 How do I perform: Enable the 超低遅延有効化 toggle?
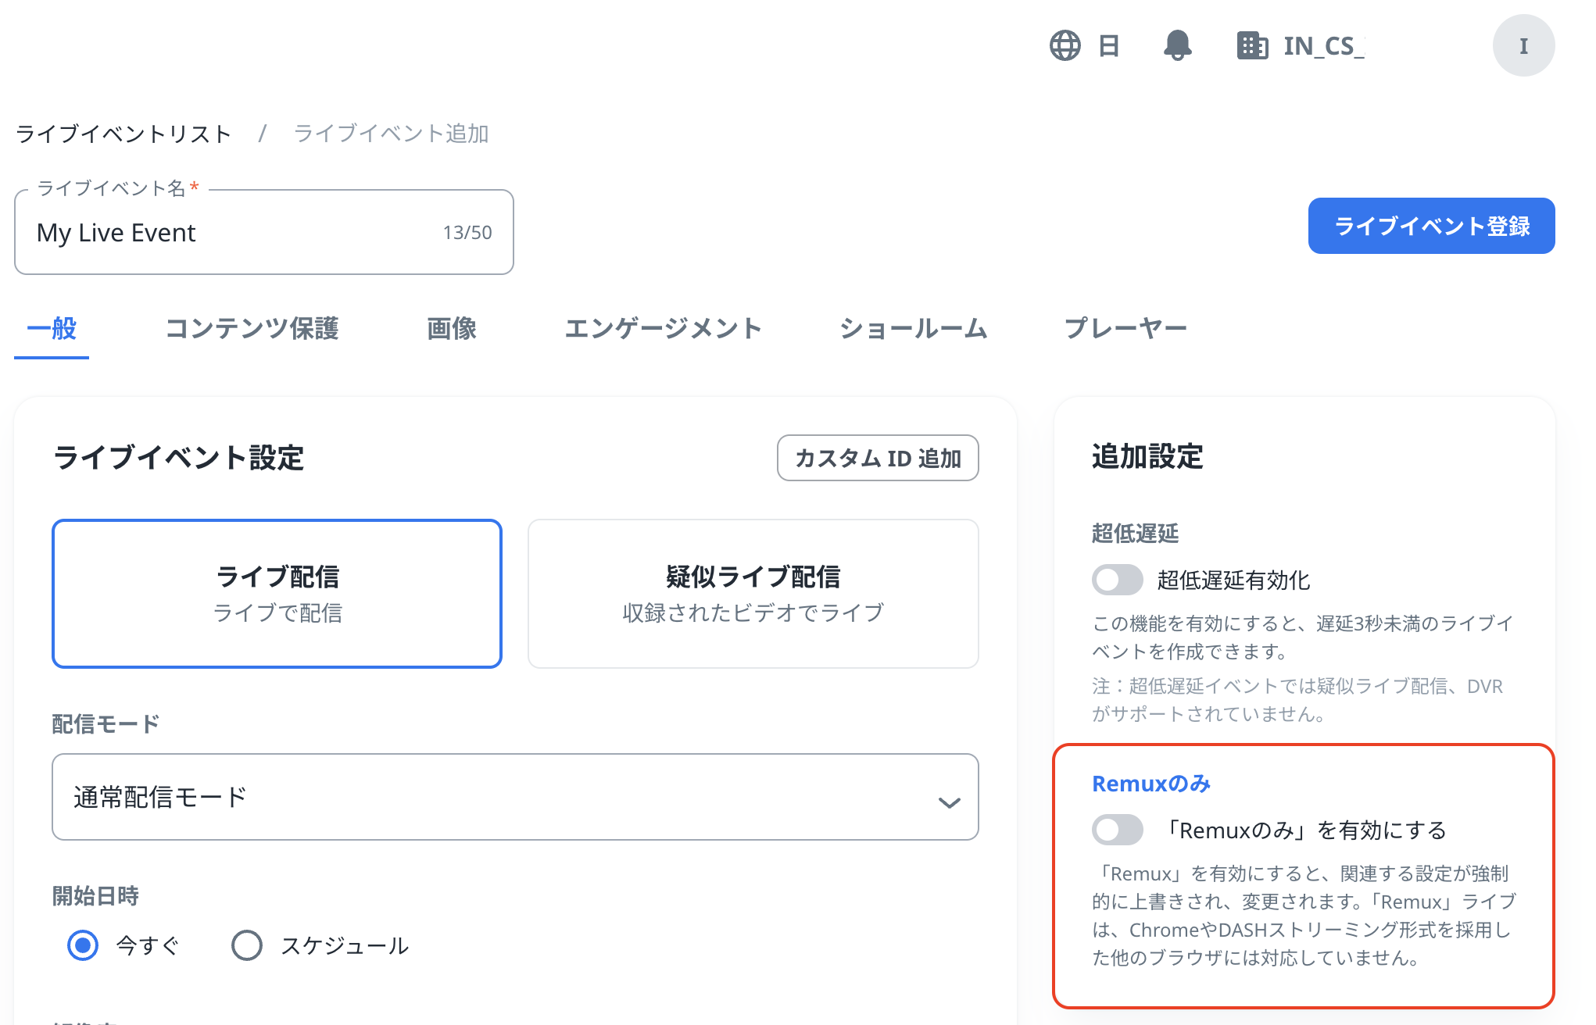(x=1117, y=580)
